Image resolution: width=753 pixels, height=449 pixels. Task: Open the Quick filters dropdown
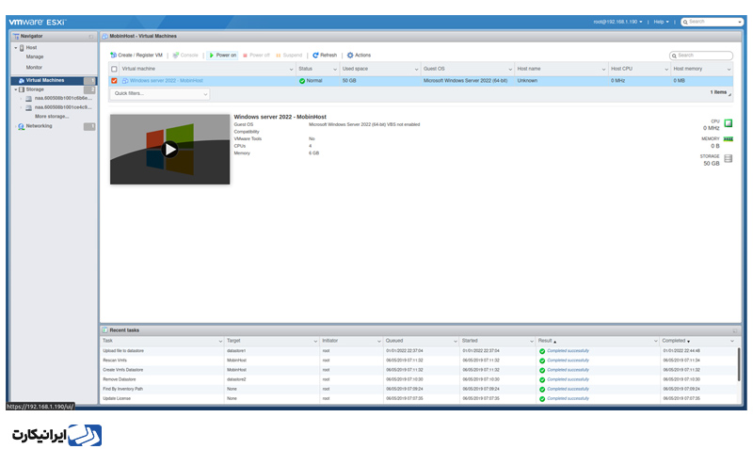tap(160, 94)
